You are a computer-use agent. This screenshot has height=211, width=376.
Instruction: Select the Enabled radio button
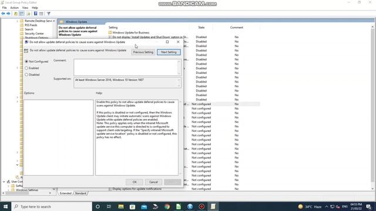pyautogui.click(x=26, y=68)
